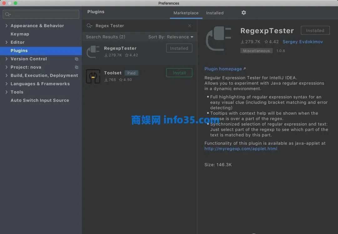
Task: Click the external link arrow beside Plugin homepage
Action: click(x=244, y=69)
